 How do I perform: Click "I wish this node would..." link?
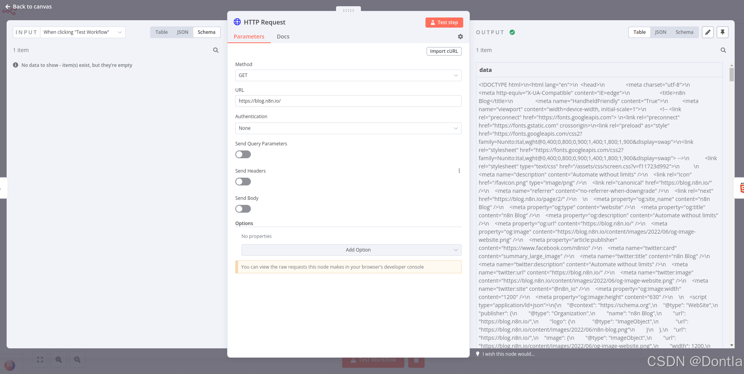509,354
